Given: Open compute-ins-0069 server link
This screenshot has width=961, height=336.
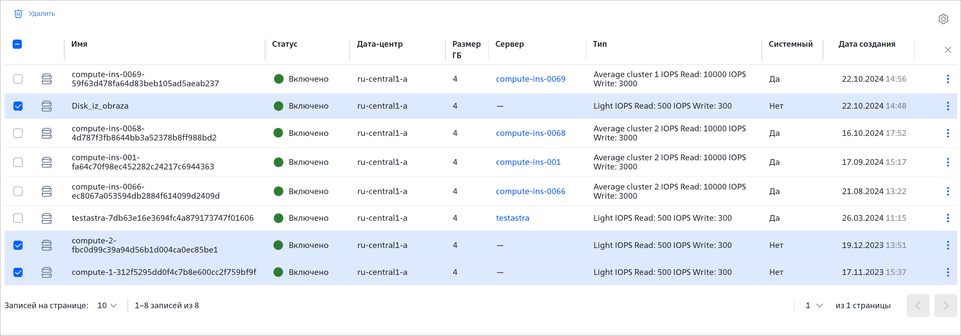Looking at the screenshot, I should click(531, 79).
